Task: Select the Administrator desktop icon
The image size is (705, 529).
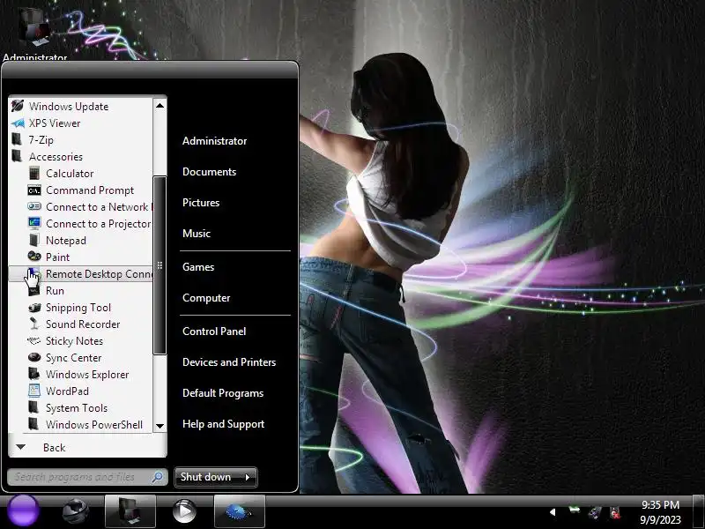Action: coord(34,33)
